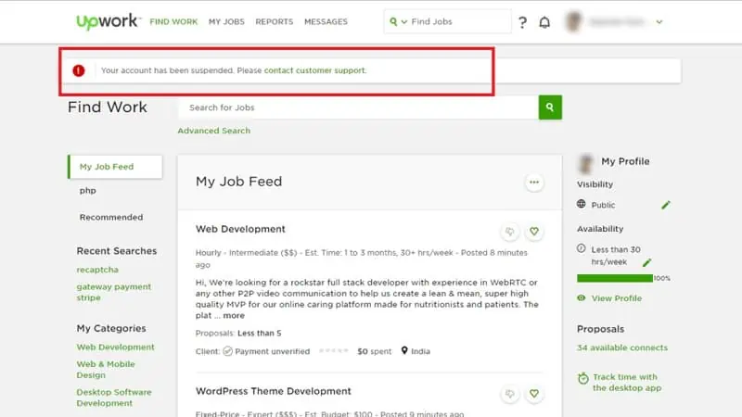Open My Jobs menu
Image resolution: width=742 pixels, height=417 pixels.
point(226,21)
